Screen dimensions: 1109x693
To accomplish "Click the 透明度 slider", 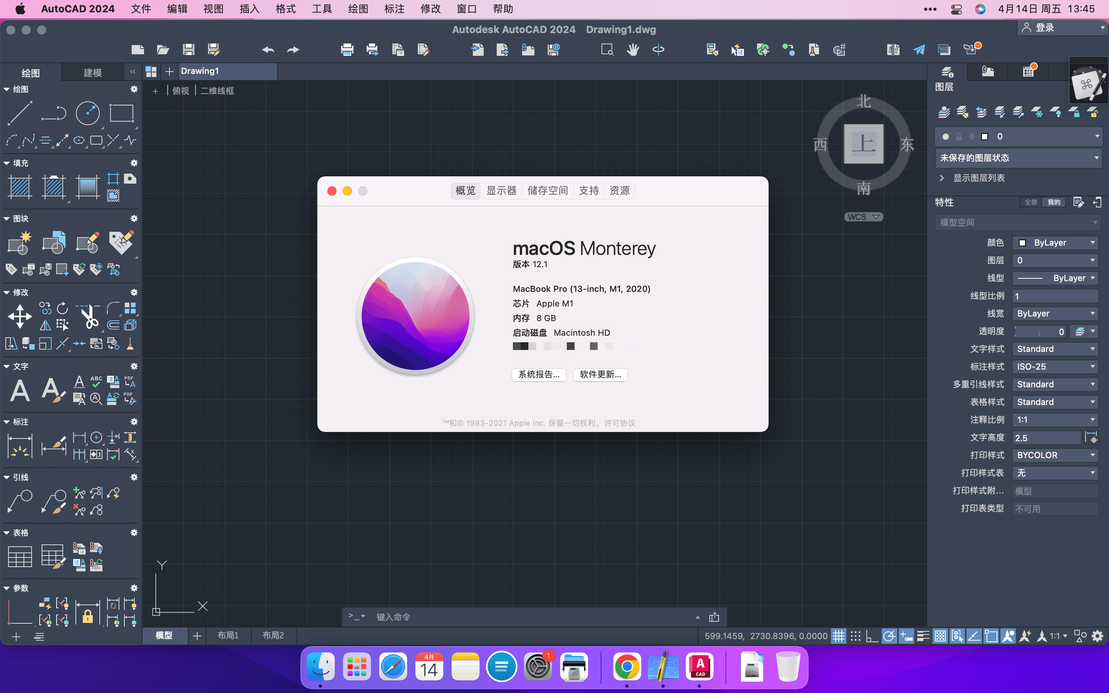I will point(1040,331).
